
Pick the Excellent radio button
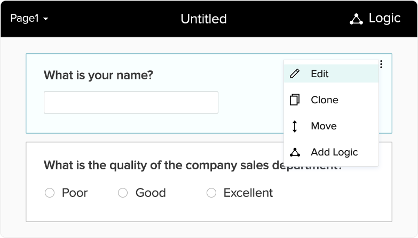tap(211, 193)
